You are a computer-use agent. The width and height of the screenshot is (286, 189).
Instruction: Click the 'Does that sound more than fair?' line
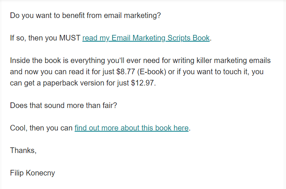click(x=63, y=105)
